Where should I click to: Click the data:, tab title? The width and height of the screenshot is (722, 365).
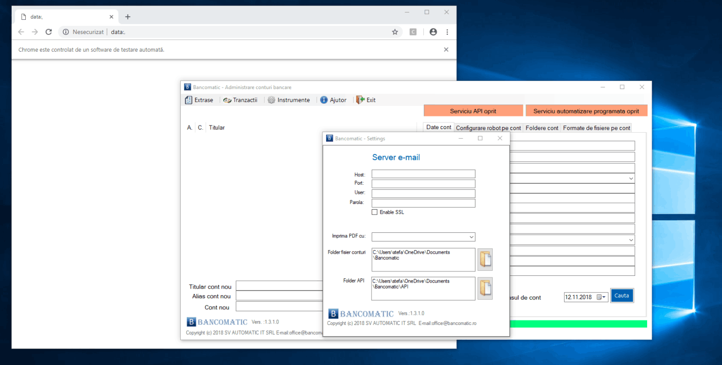point(36,17)
